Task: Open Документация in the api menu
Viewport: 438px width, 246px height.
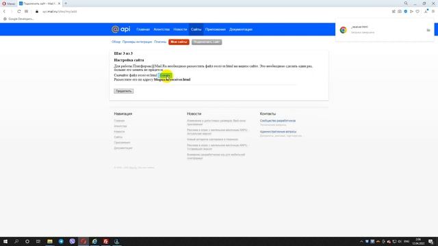Action: coord(241,29)
